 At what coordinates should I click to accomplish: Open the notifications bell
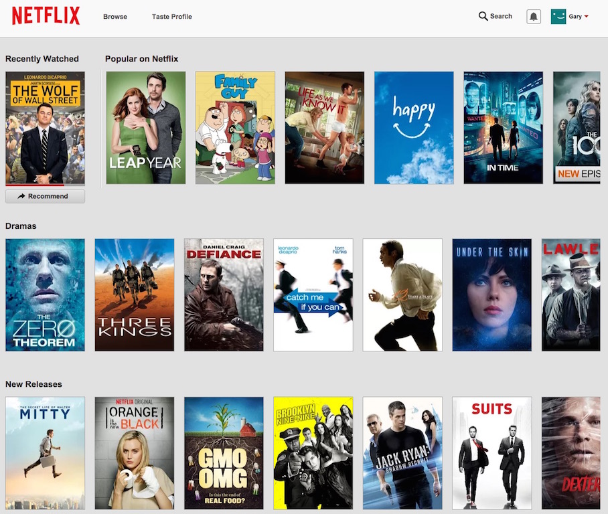coord(534,17)
